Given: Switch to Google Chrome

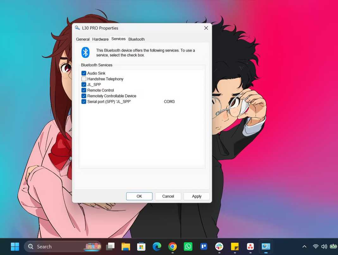Looking at the screenshot, I should [x=172, y=246].
